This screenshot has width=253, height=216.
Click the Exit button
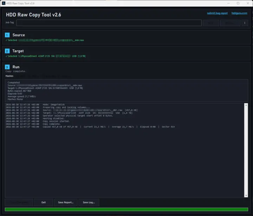click(x=44, y=202)
